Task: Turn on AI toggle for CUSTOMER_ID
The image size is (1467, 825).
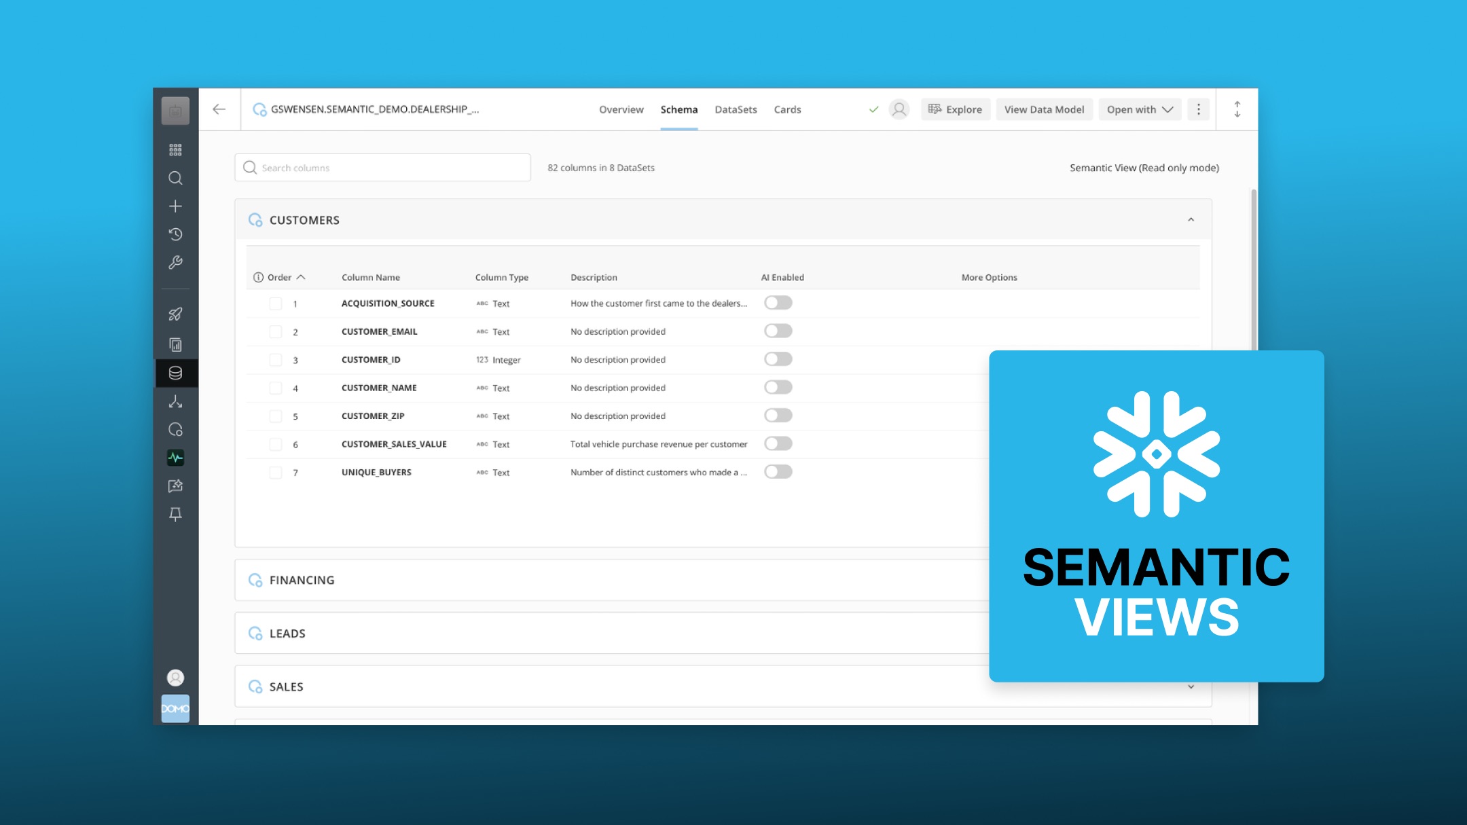Action: point(778,359)
